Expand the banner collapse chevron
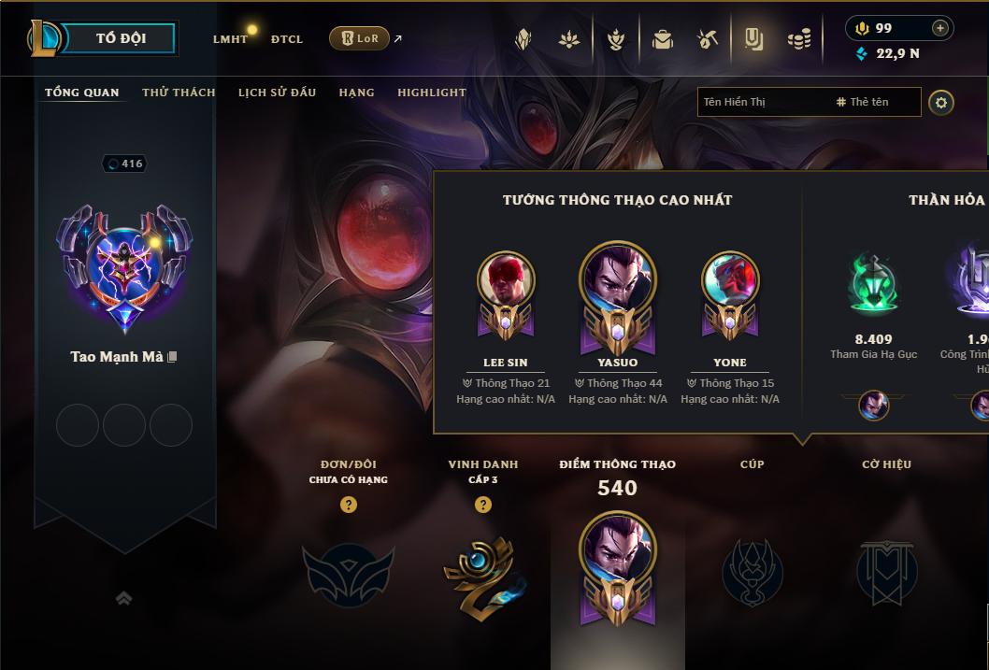Image resolution: width=989 pixels, height=670 pixels. point(123,598)
